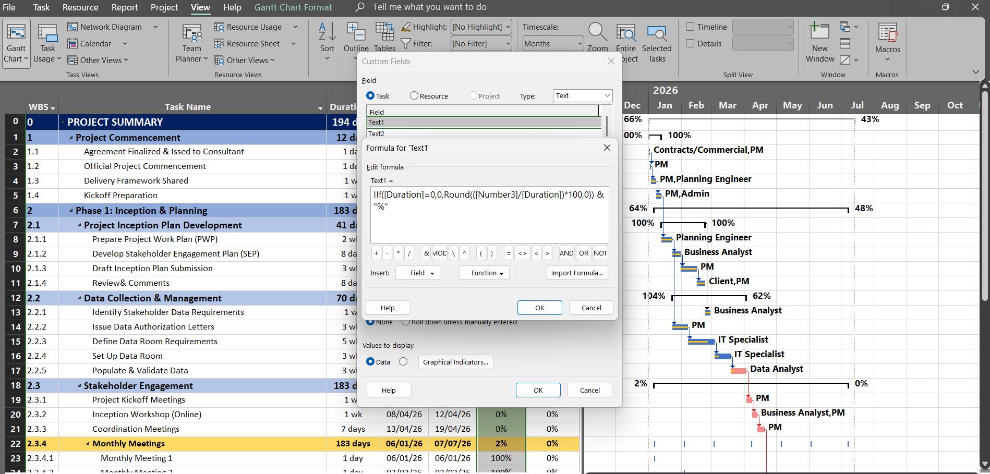Click inside the Text1 formula edit box
This screenshot has width=990, height=474.
pos(489,214)
